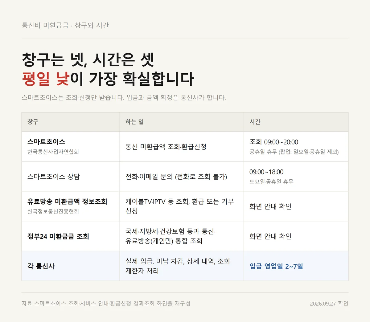Click the '각 통신사' row title
The width and height of the screenshot is (370, 322).
click(41, 266)
